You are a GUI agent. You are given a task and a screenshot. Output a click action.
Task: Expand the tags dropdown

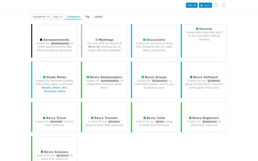[58, 17]
